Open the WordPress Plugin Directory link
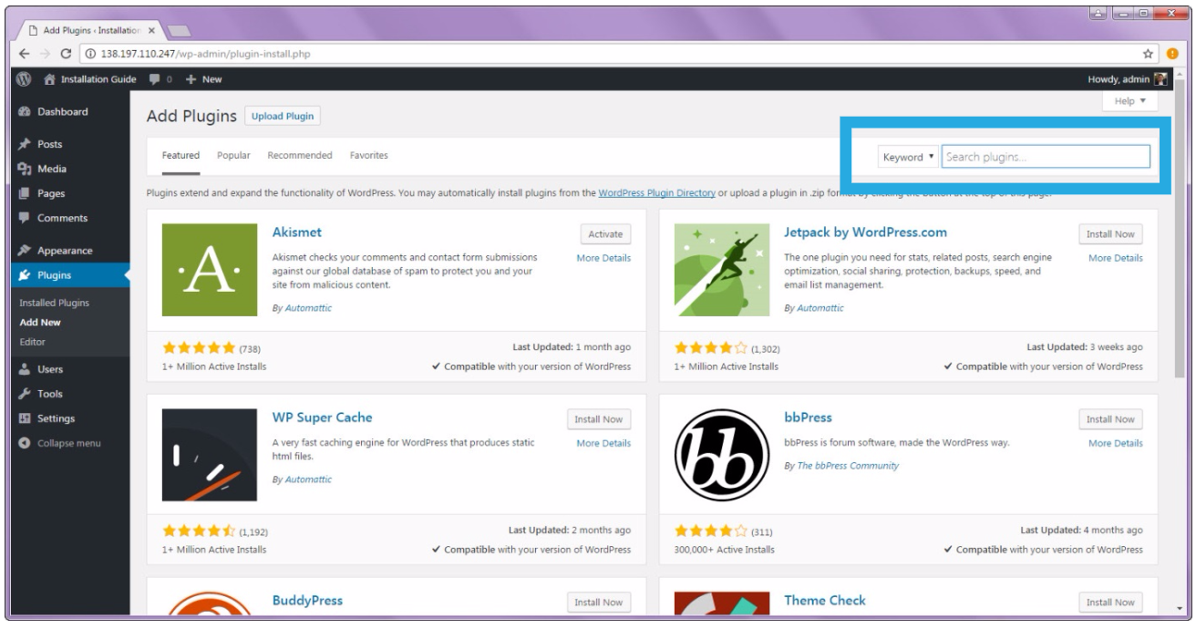This screenshot has height=629, width=1196. coord(656,191)
